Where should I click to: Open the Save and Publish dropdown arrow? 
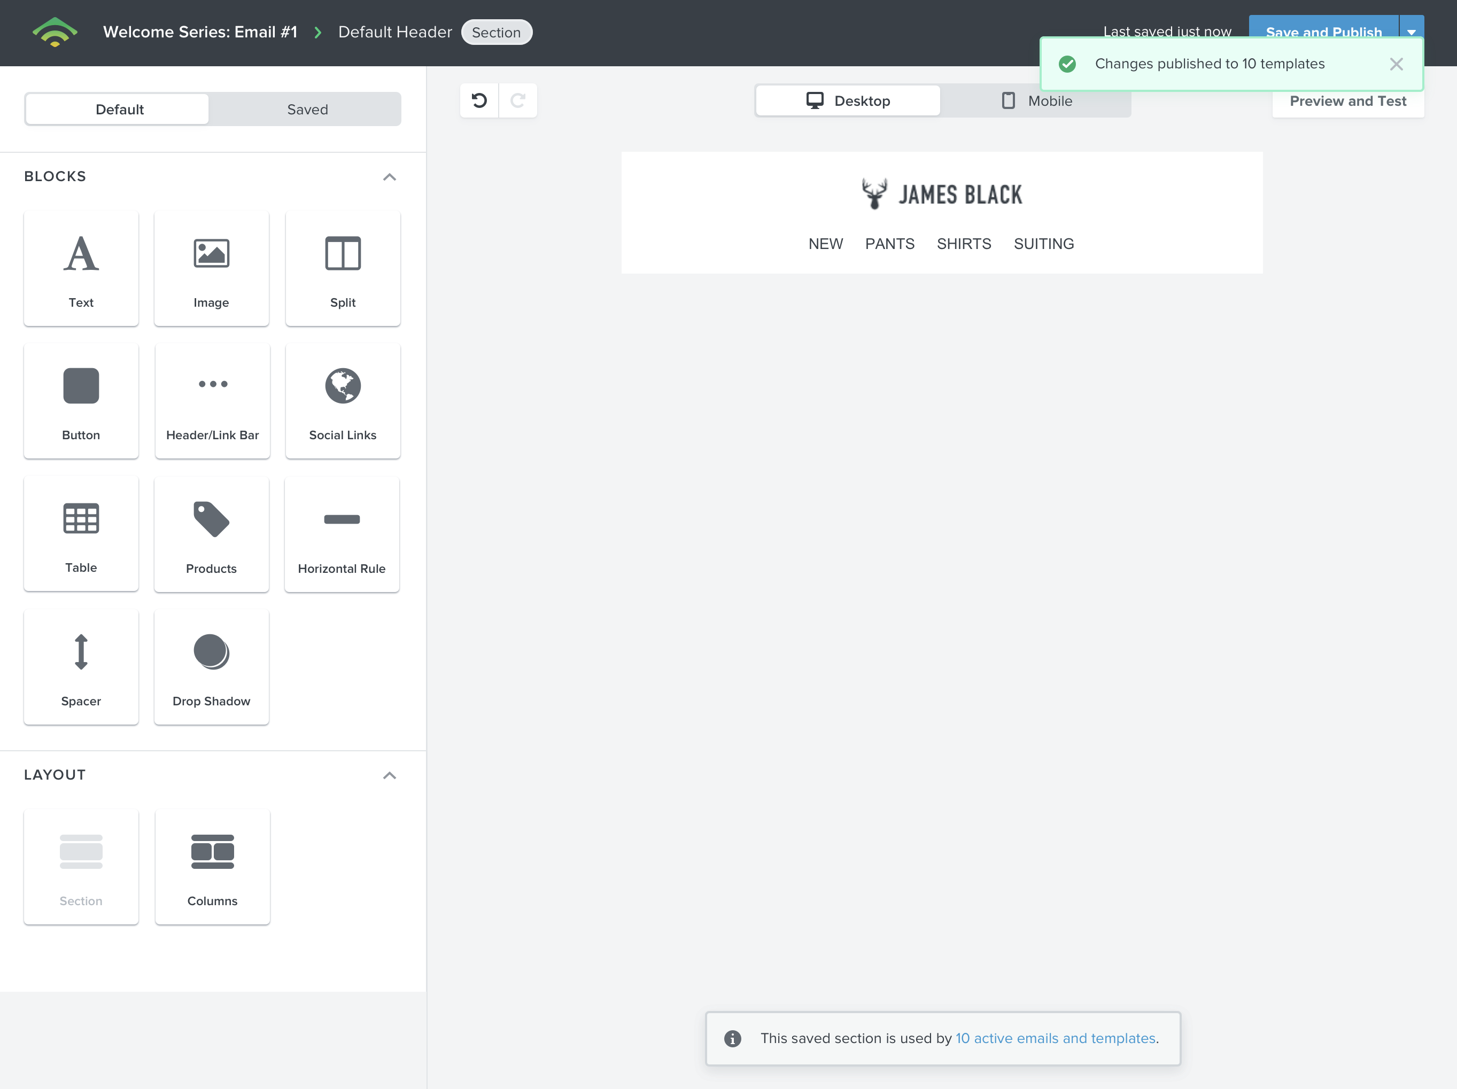click(x=1412, y=32)
